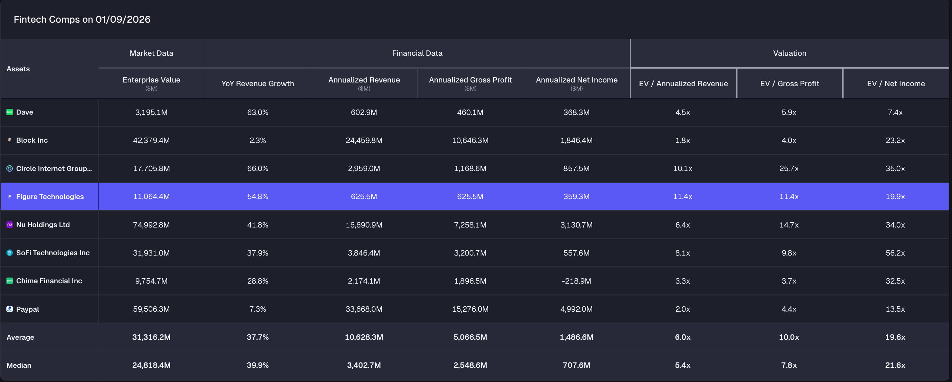Viewport: 952px width, 382px height.
Task: Click the SoFi Technologies logo icon
Action: pos(9,253)
